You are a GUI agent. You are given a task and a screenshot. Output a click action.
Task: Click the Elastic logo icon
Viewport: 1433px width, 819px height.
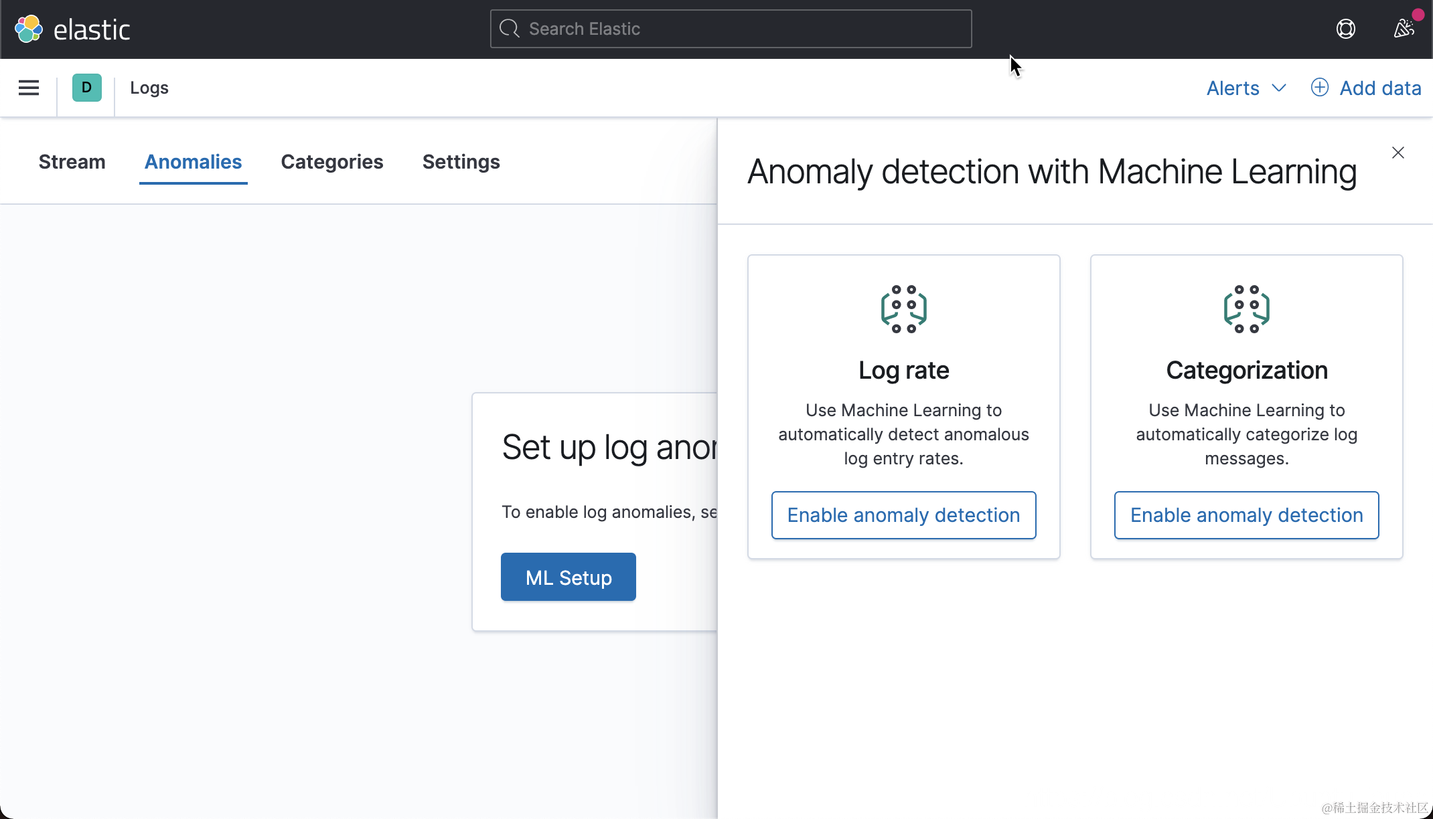click(x=29, y=29)
